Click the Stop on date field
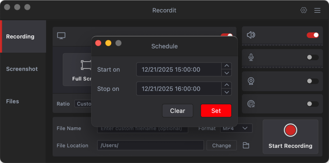 179,89
